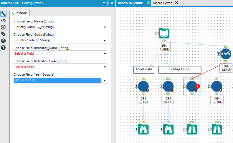
Task: Click the 264 158KB record count label
Action: pos(164,47)
